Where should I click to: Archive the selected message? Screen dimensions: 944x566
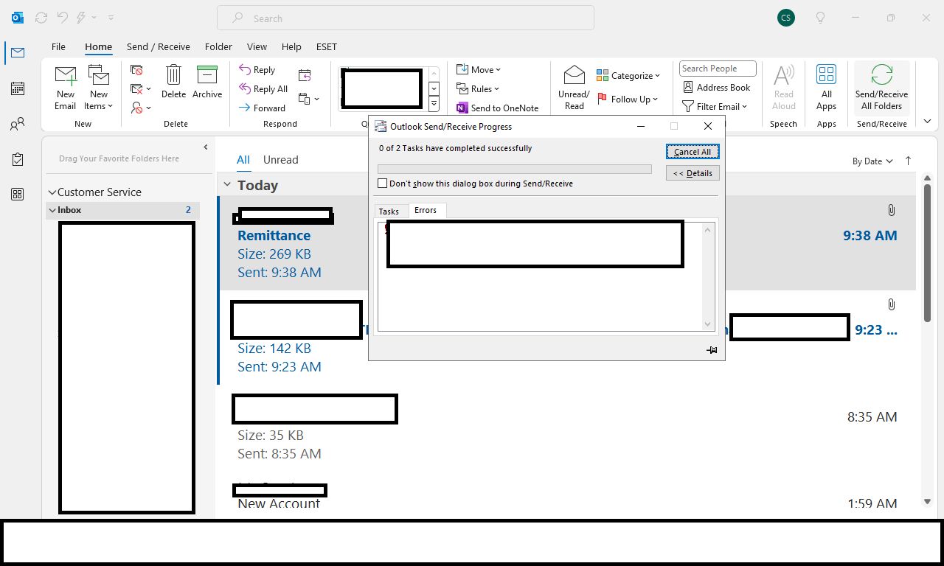[207, 82]
